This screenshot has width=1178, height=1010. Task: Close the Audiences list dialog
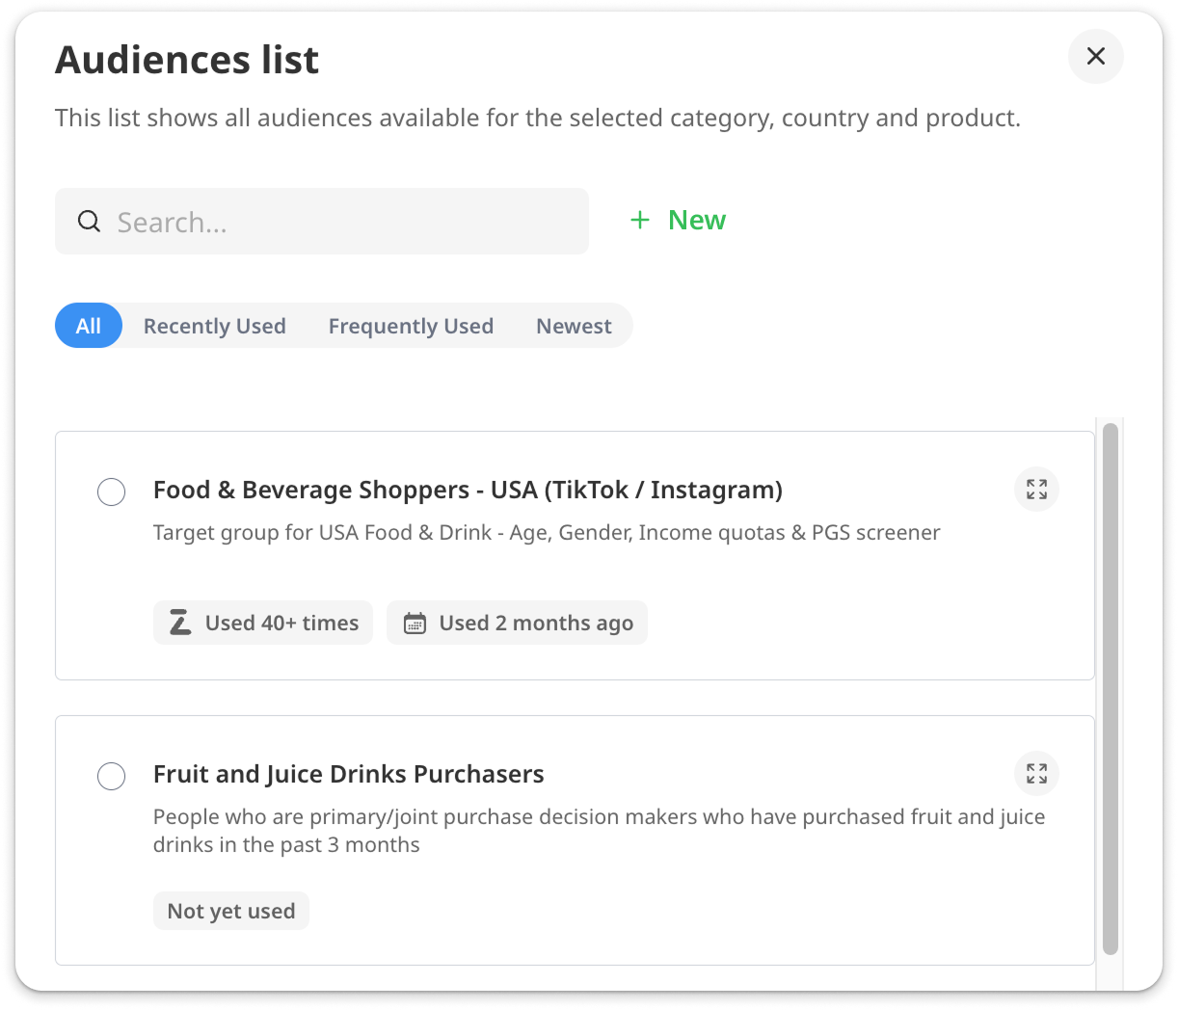coord(1095,57)
